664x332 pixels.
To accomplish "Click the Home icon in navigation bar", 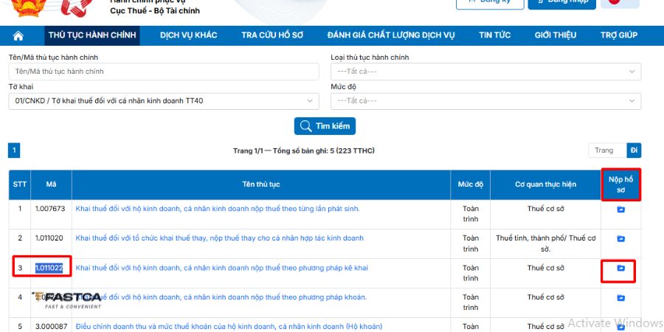I will coord(18,35).
